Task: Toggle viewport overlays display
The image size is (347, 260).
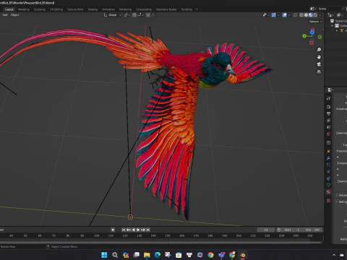Action: click(x=285, y=15)
